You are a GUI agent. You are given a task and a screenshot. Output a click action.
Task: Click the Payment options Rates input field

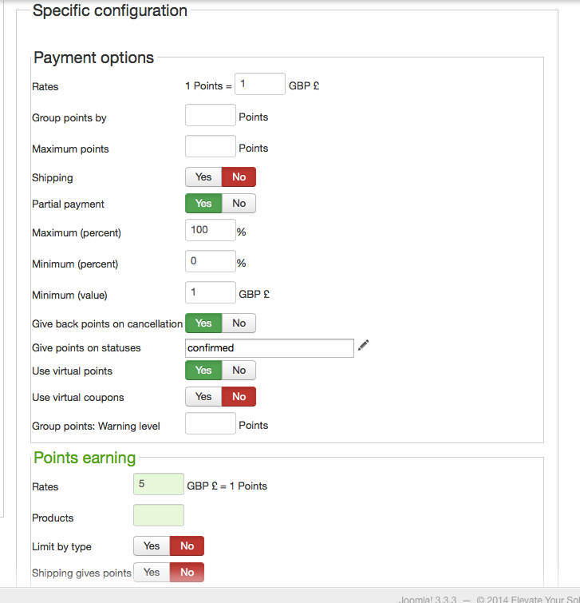click(260, 84)
